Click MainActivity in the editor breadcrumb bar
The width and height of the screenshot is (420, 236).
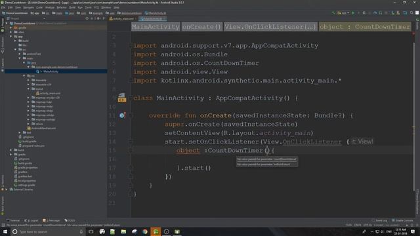point(156,27)
